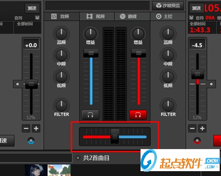This screenshot has width=221, height=176.
Task: Click the right deck pitch slider handle
Action: 198,75
